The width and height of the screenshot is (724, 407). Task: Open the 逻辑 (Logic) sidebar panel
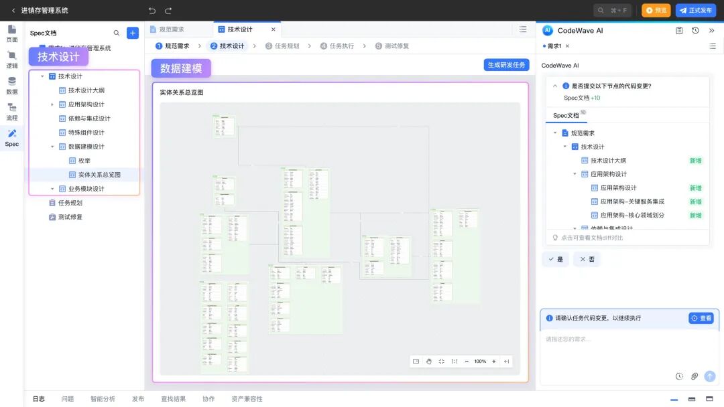click(12, 60)
